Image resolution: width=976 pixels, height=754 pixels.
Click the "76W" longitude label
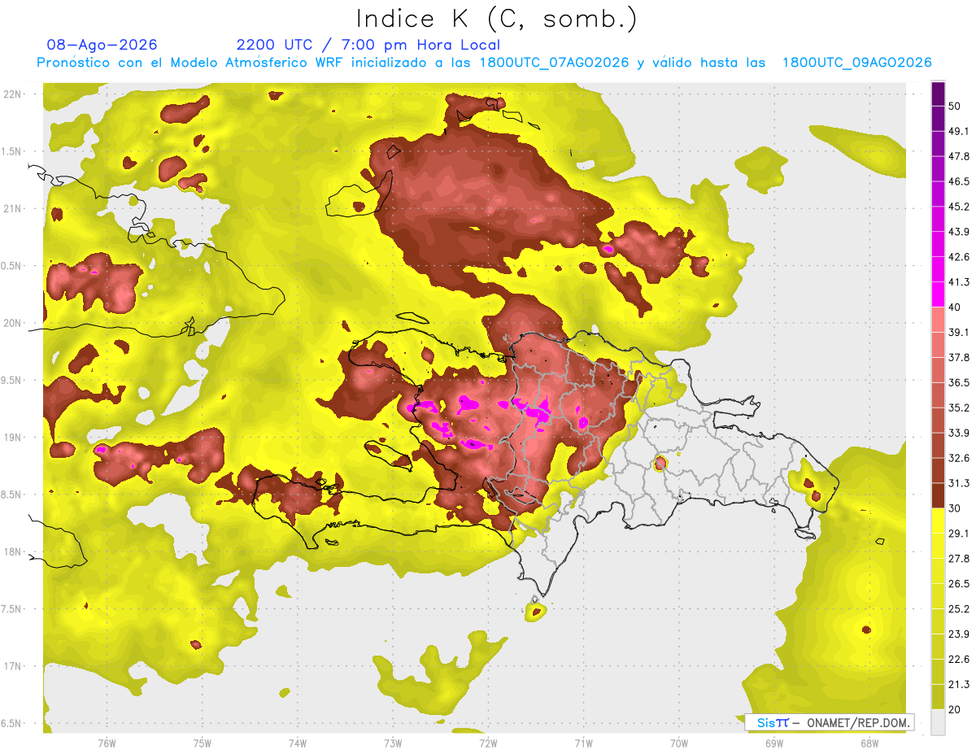click(107, 743)
